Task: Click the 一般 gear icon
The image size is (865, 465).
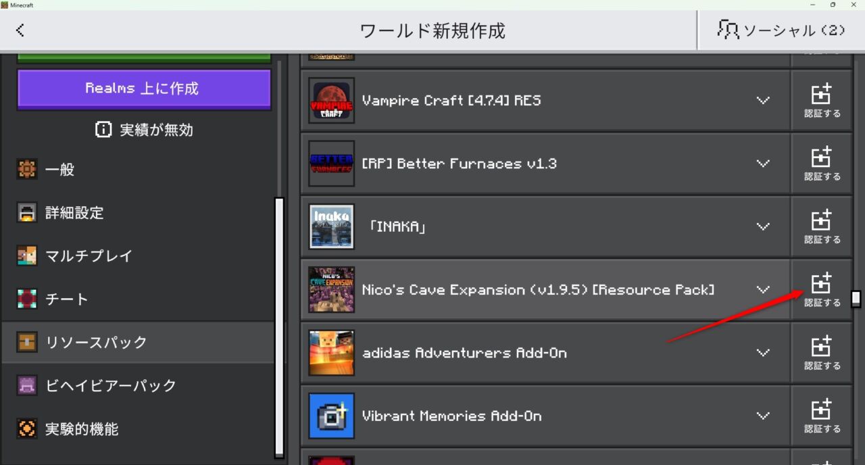Action: coord(26,170)
